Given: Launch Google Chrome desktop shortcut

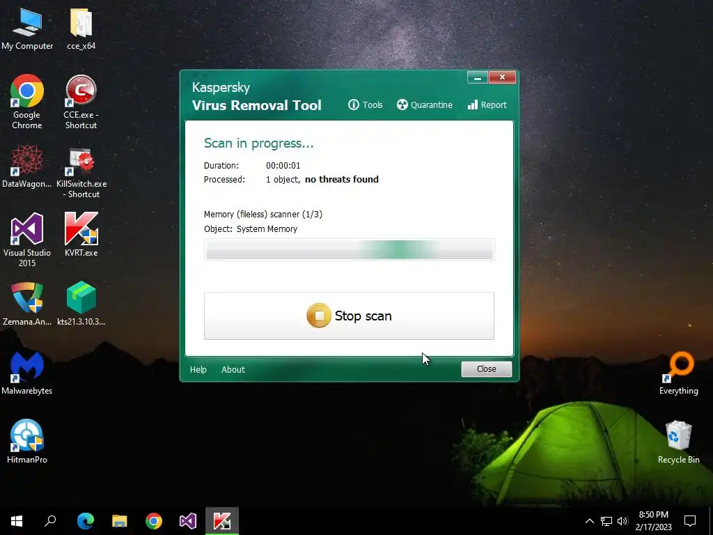Looking at the screenshot, I should 27,102.
